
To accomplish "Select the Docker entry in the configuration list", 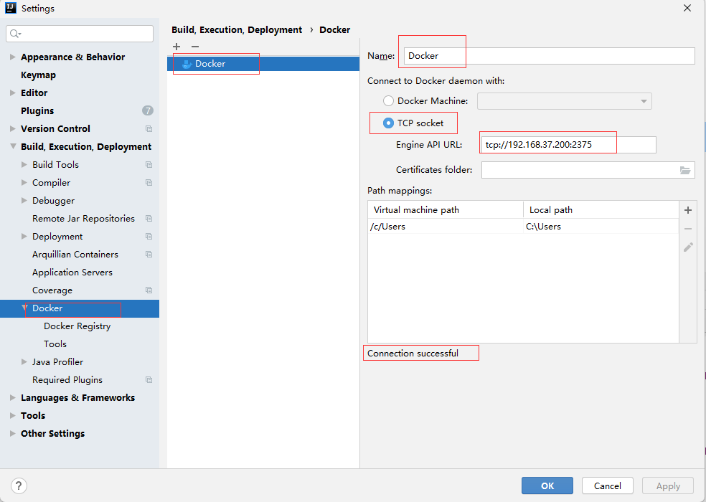I will [x=263, y=64].
